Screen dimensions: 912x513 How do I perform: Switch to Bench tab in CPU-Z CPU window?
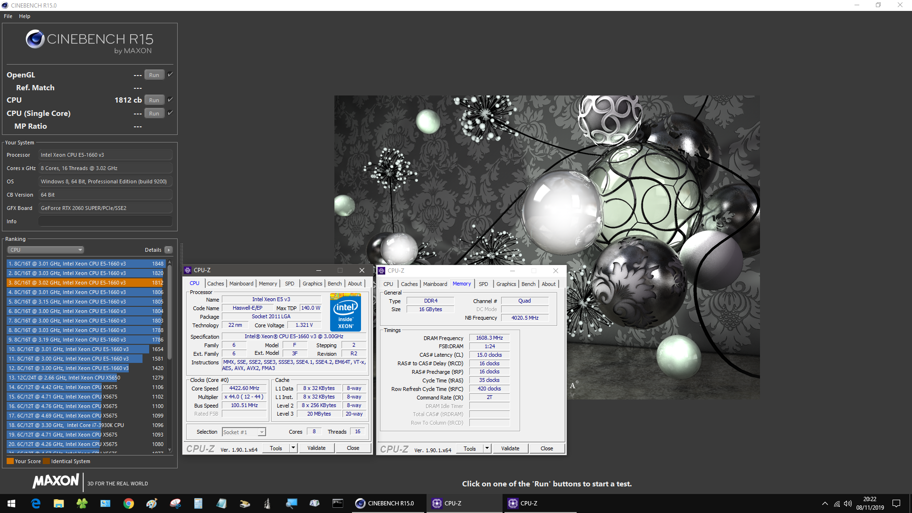pyautogui.click(x=335, y=284)
